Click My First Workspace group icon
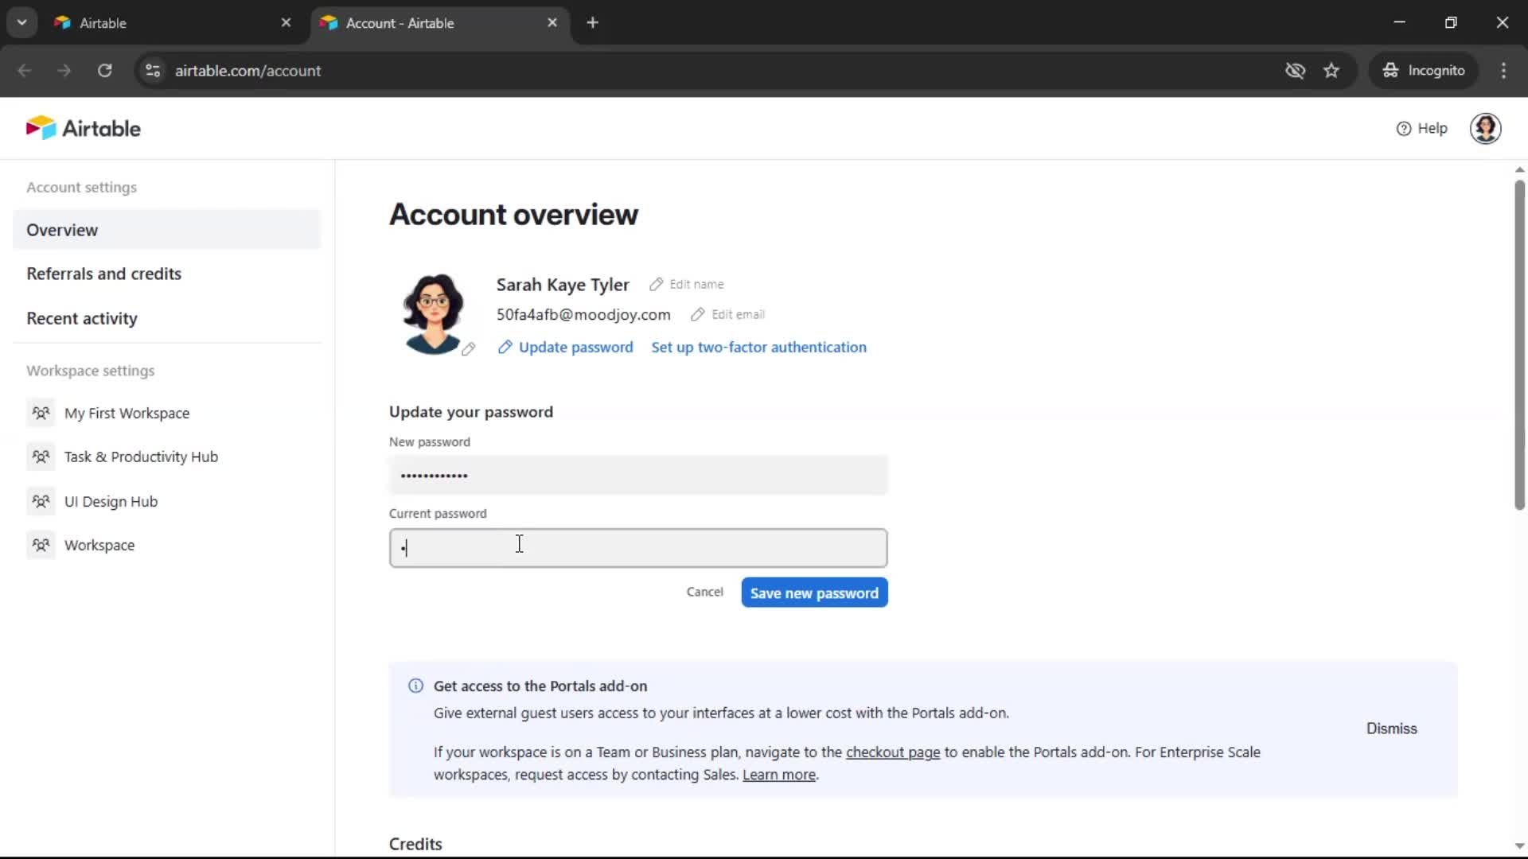Image resolution: width=1528 pixels, height=859 pixels. [41, 413]
